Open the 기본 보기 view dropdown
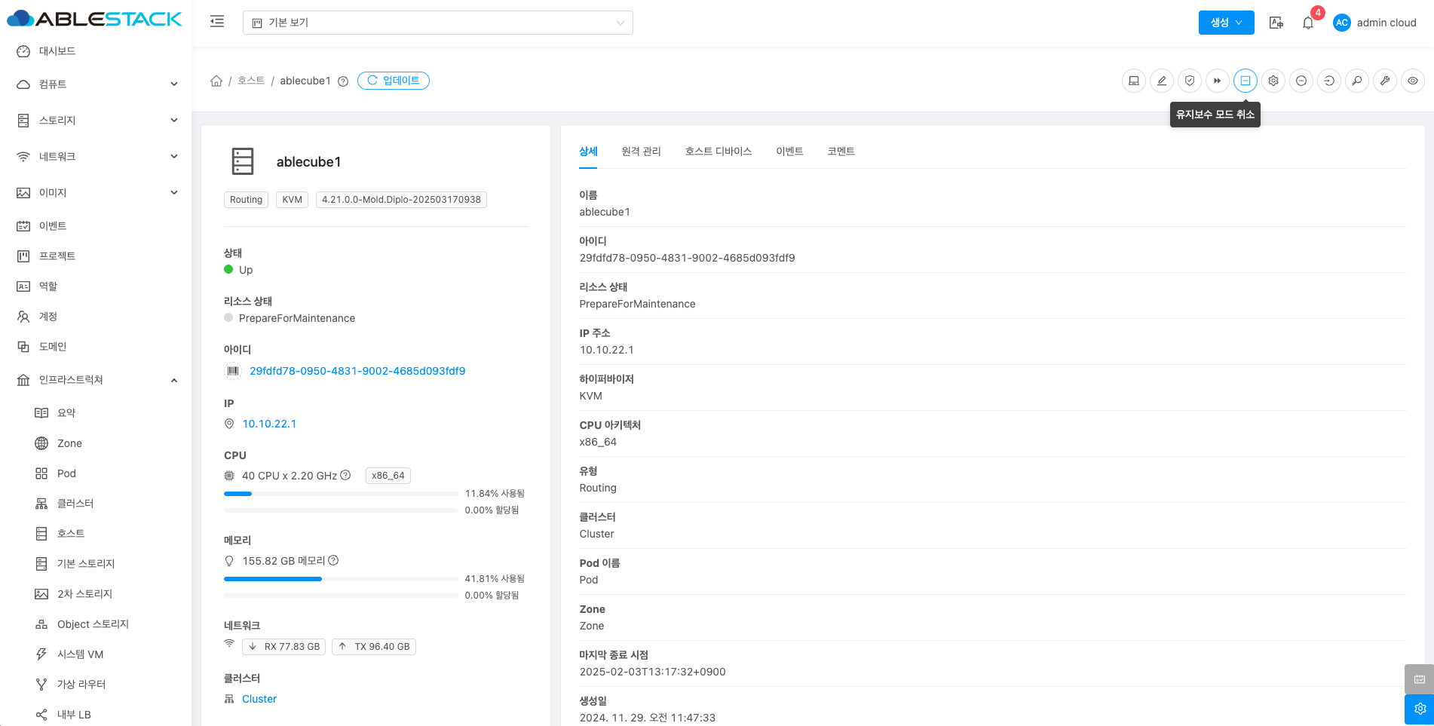This screenshot has width=1434, height=726. tap(437, 23)
